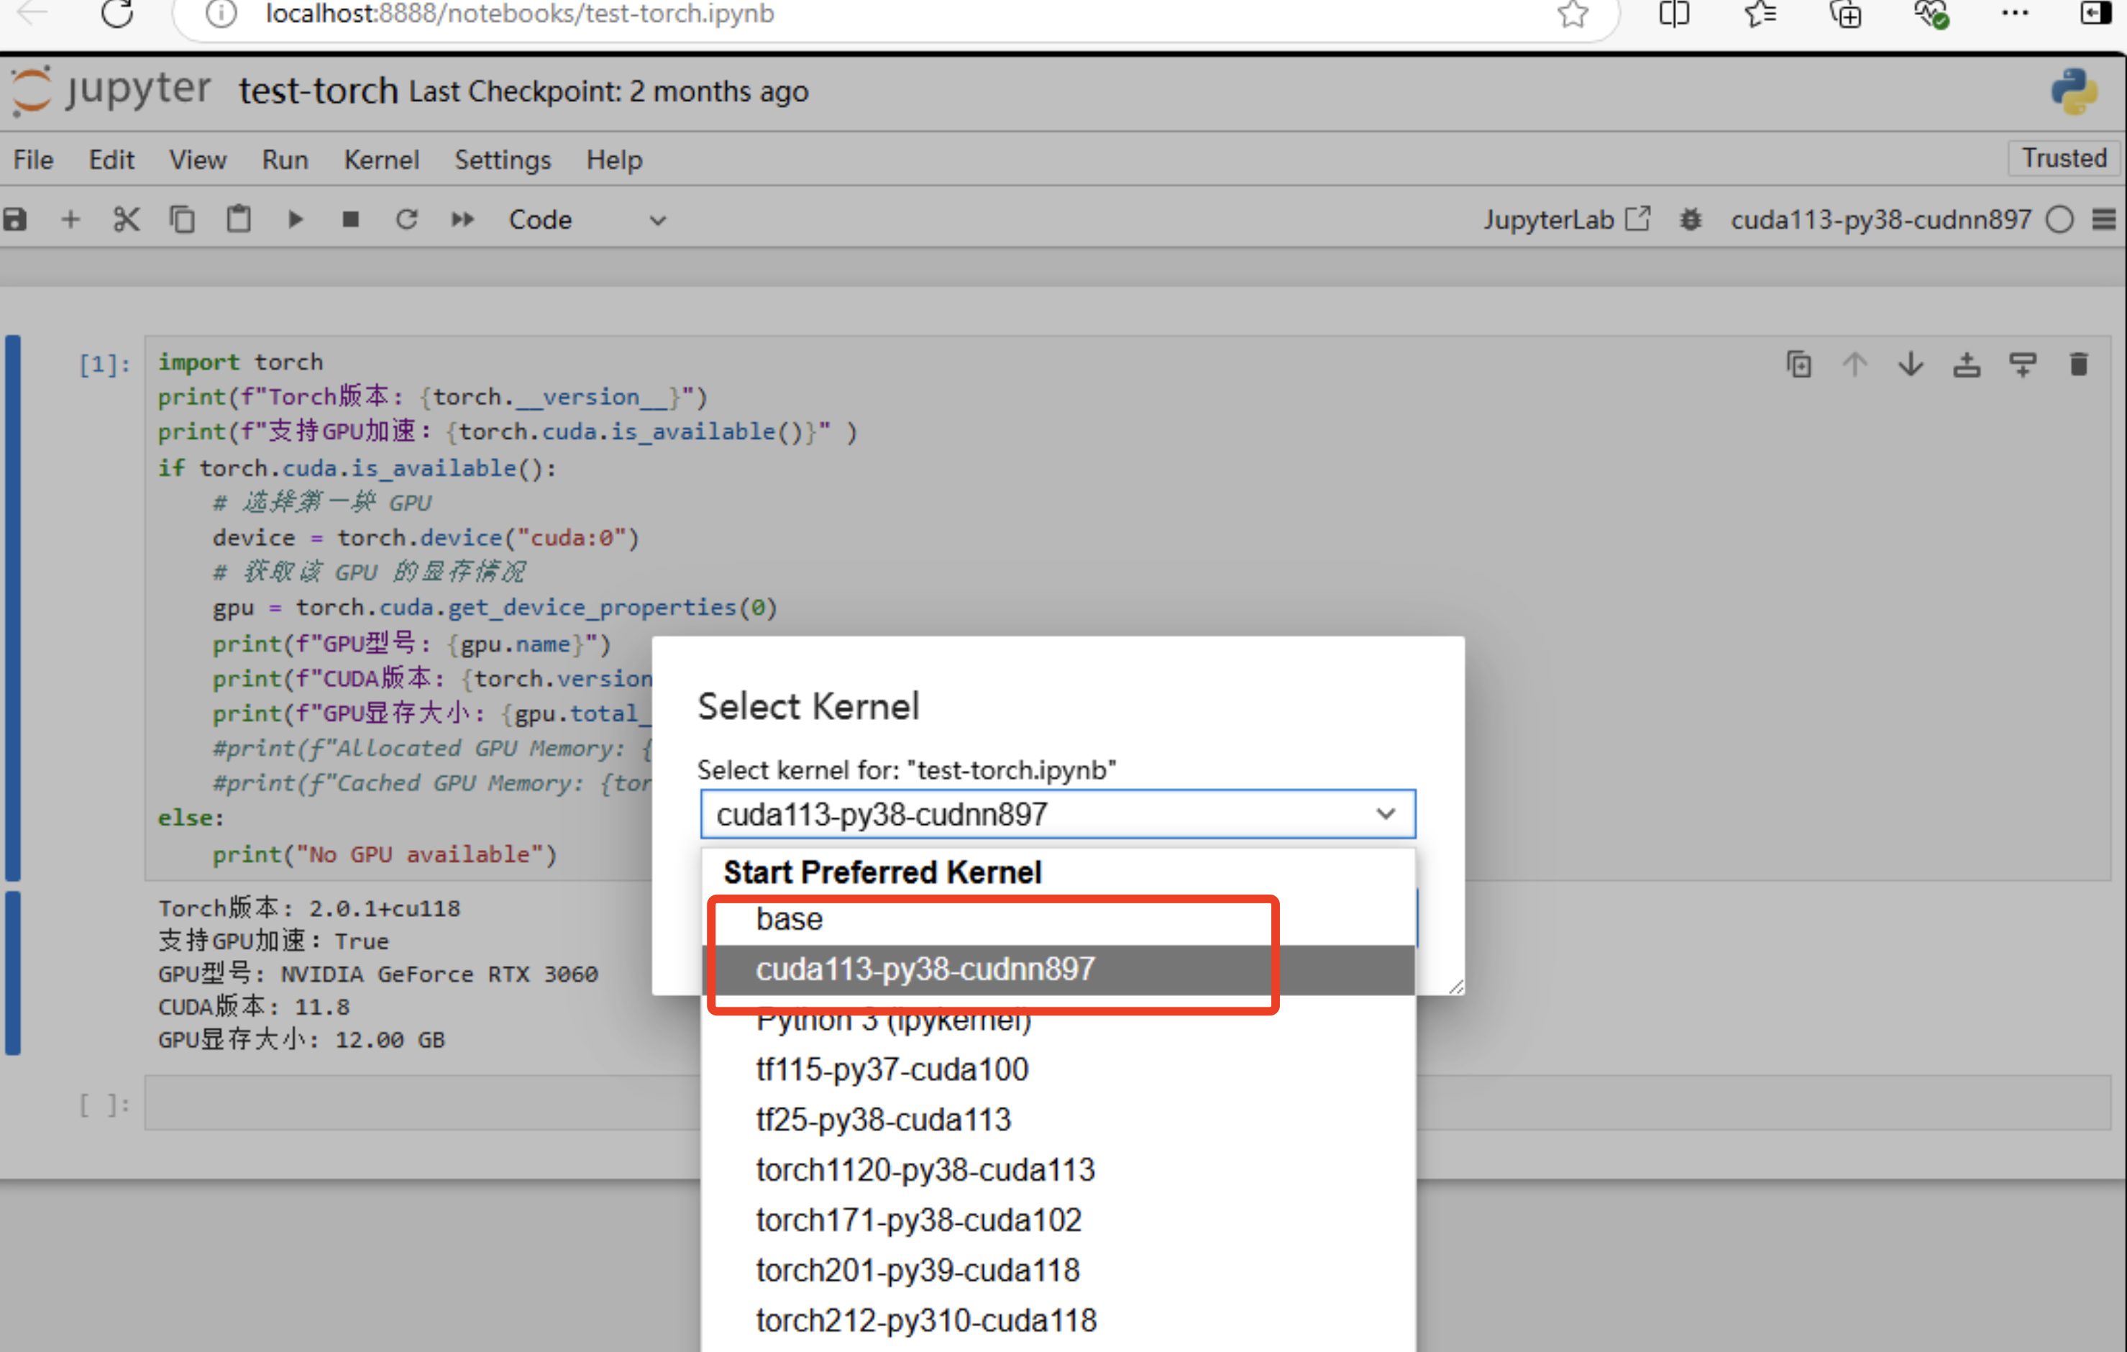Open the View menu
Screen dimensions: 2127x1352
tap(198, 160)
